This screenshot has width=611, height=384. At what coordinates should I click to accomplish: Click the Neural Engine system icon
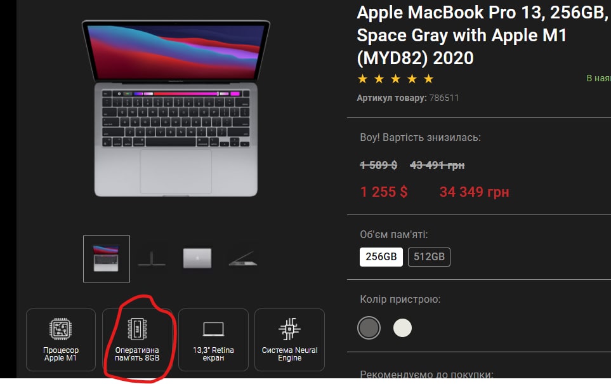click(x=289, y=329)
